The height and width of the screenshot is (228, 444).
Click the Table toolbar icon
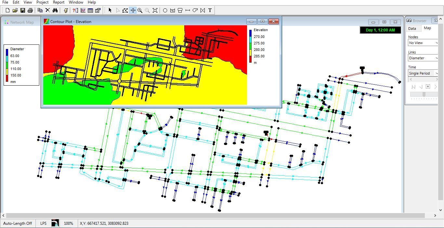pos(90,10)
